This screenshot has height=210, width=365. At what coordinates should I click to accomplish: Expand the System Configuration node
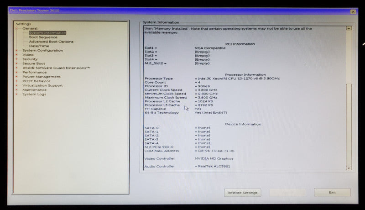click(x=16, y=50)
